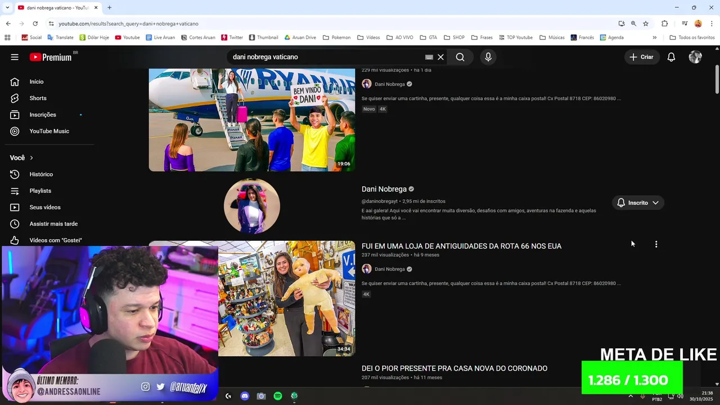
Task: Open Chrome's three-dot menu
Action: coord(712,24)
